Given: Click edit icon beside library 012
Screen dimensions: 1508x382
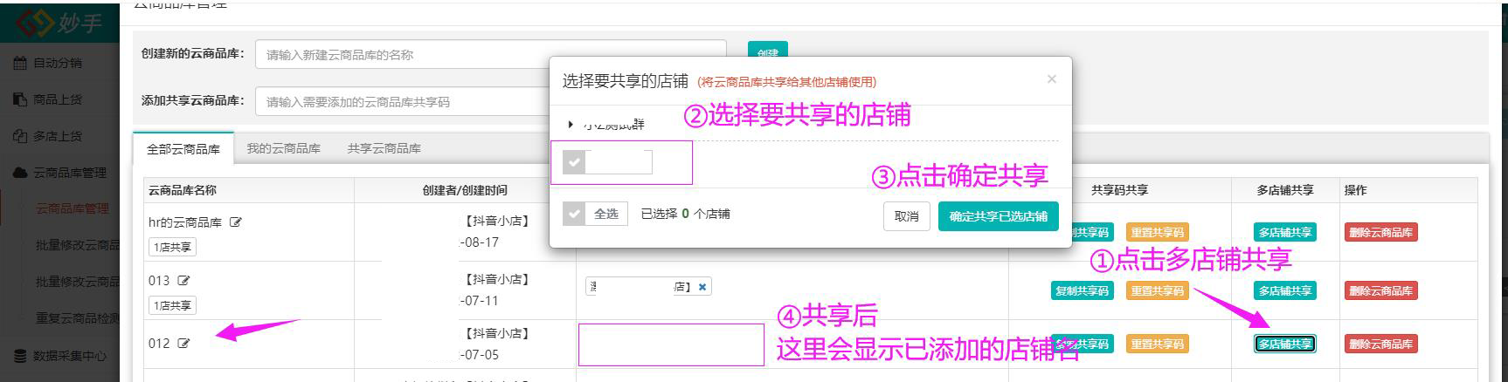Looking at the screenshot, I should [x=183, y=344].
